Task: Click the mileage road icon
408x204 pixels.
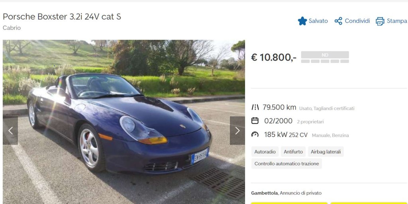Action: pyautogui.click(x=255, y=107)
